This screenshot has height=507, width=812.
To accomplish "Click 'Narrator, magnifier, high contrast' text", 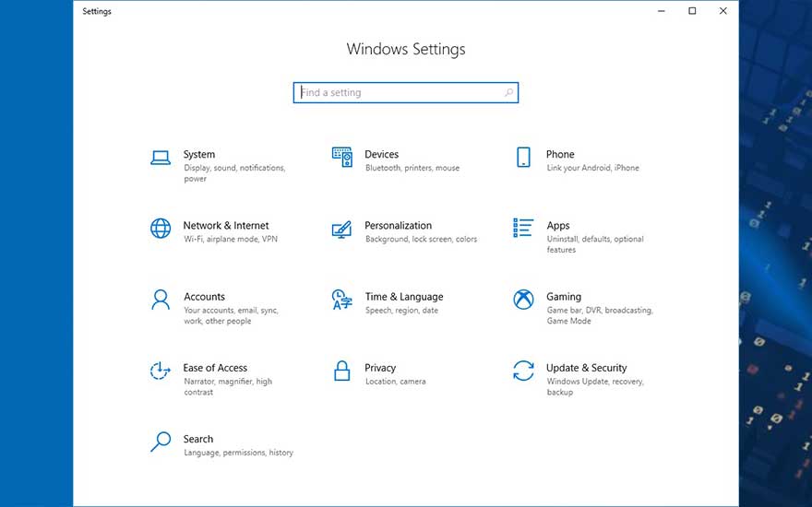I will [x=228, y=387].
